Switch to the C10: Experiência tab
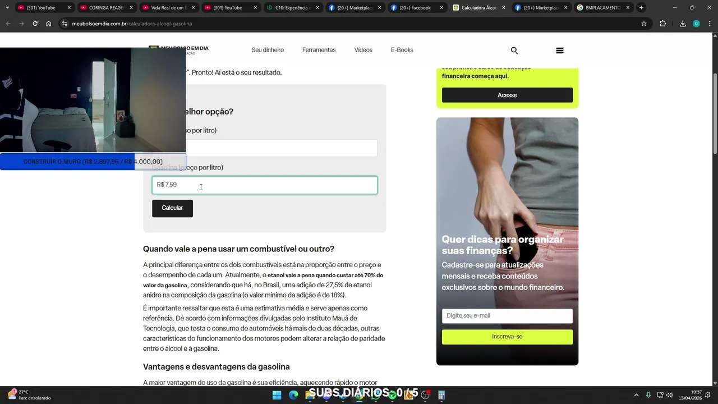Viewport: 718px width, 404px height. (292, 8)
